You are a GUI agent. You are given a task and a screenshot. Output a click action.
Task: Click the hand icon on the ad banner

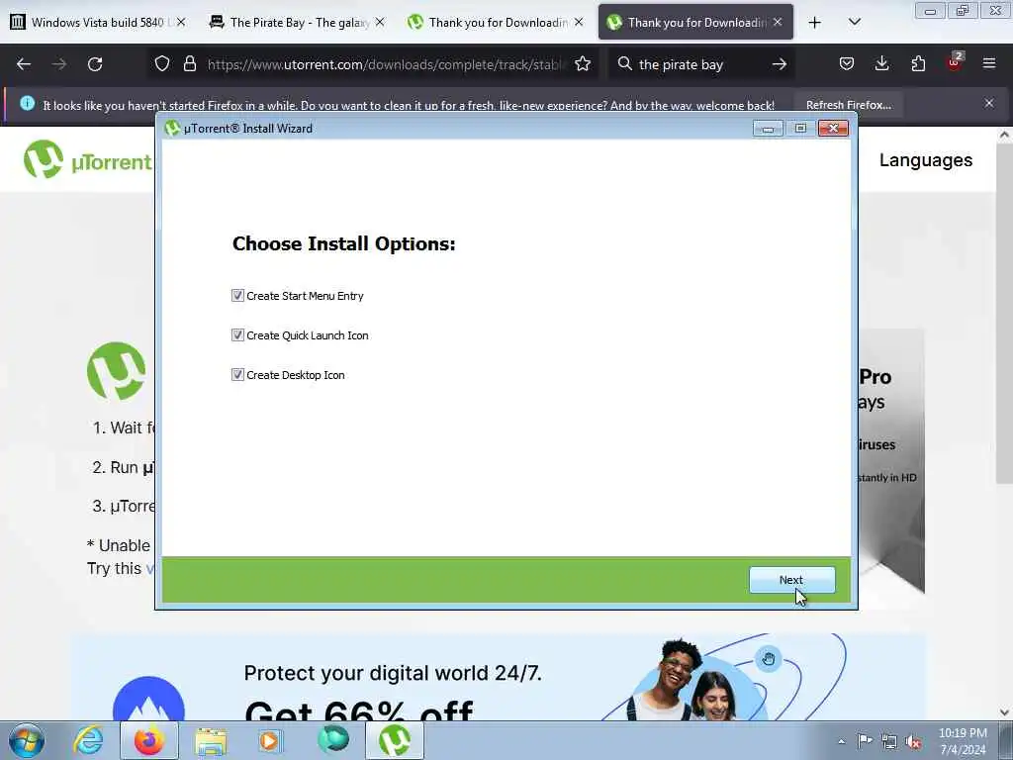(768, 659)
